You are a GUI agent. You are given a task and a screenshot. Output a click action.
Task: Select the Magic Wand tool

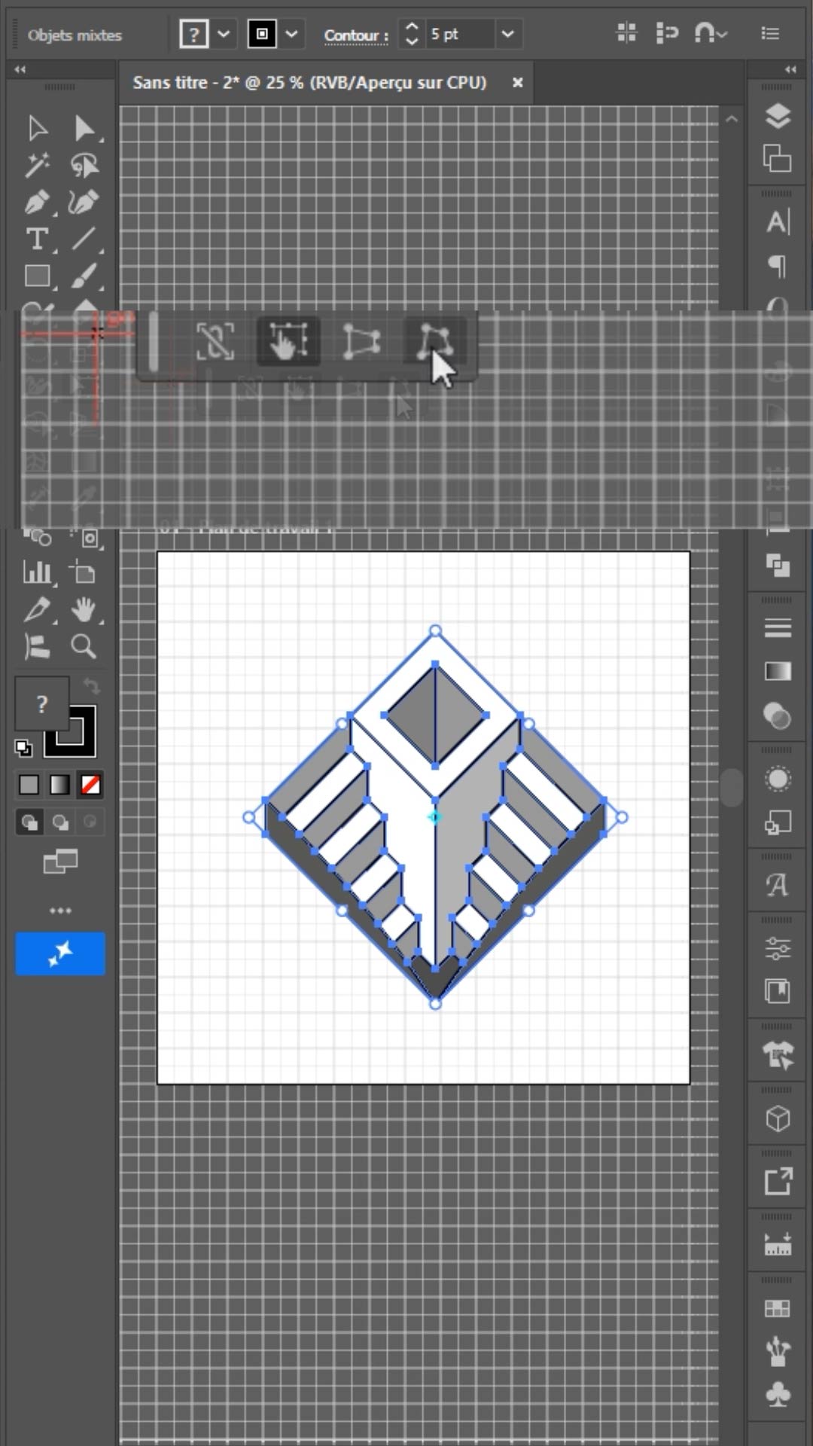37,165
